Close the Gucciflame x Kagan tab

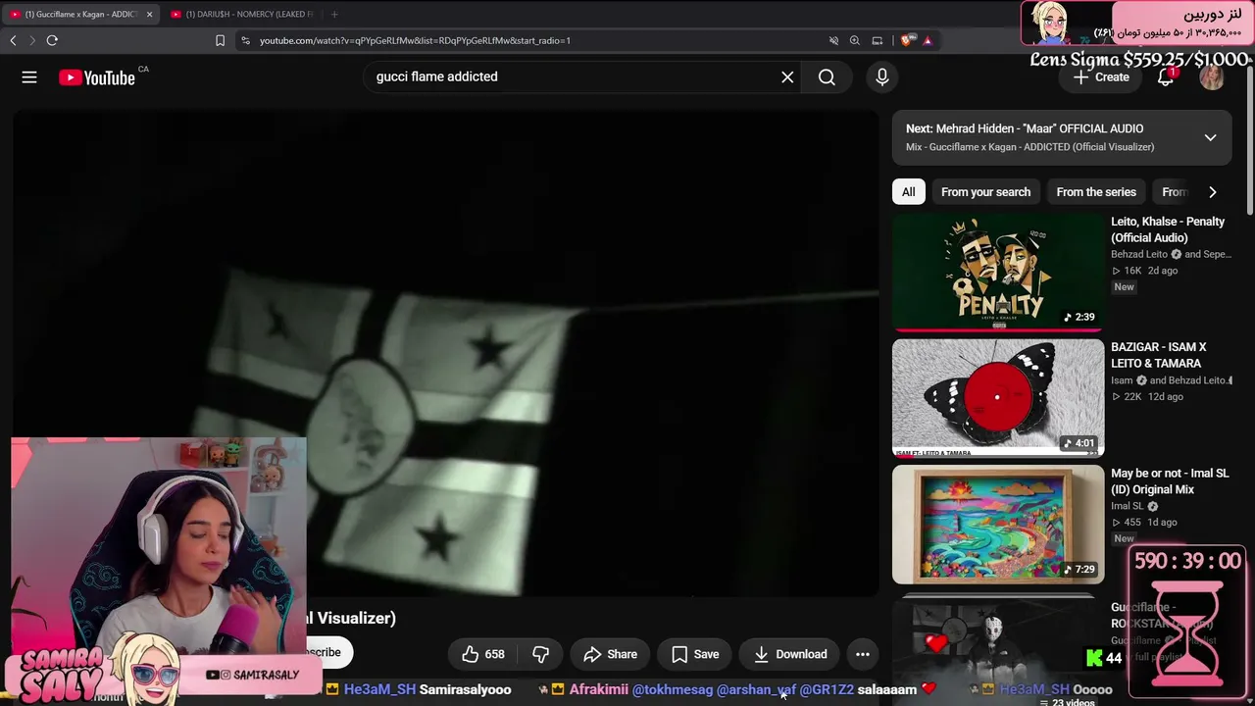[x=149, y=15]
